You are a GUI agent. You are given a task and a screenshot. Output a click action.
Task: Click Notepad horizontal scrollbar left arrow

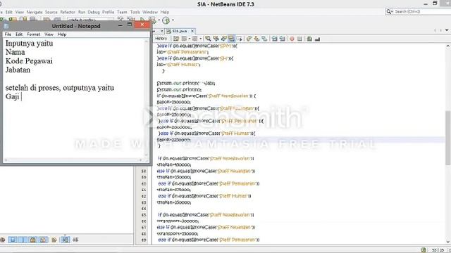6,160
